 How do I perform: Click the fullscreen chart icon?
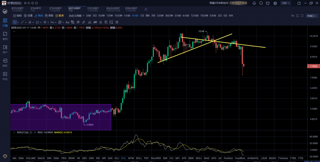coord(297,16)
